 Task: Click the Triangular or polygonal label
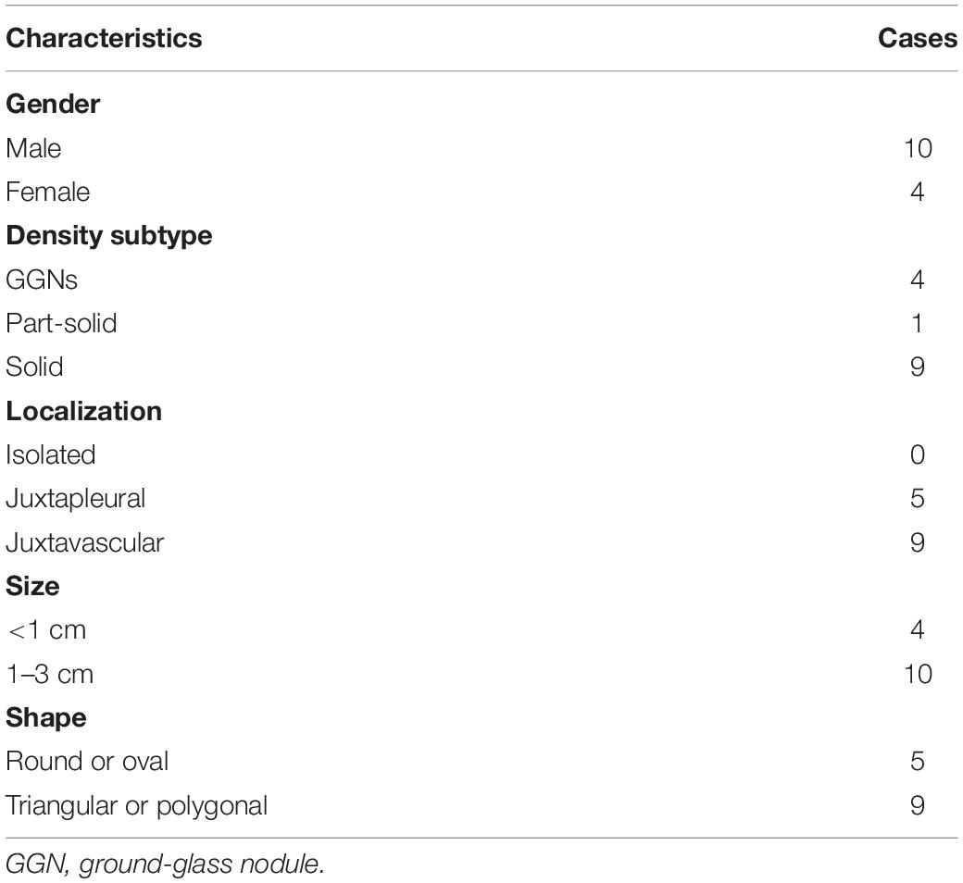pos(137,806)
